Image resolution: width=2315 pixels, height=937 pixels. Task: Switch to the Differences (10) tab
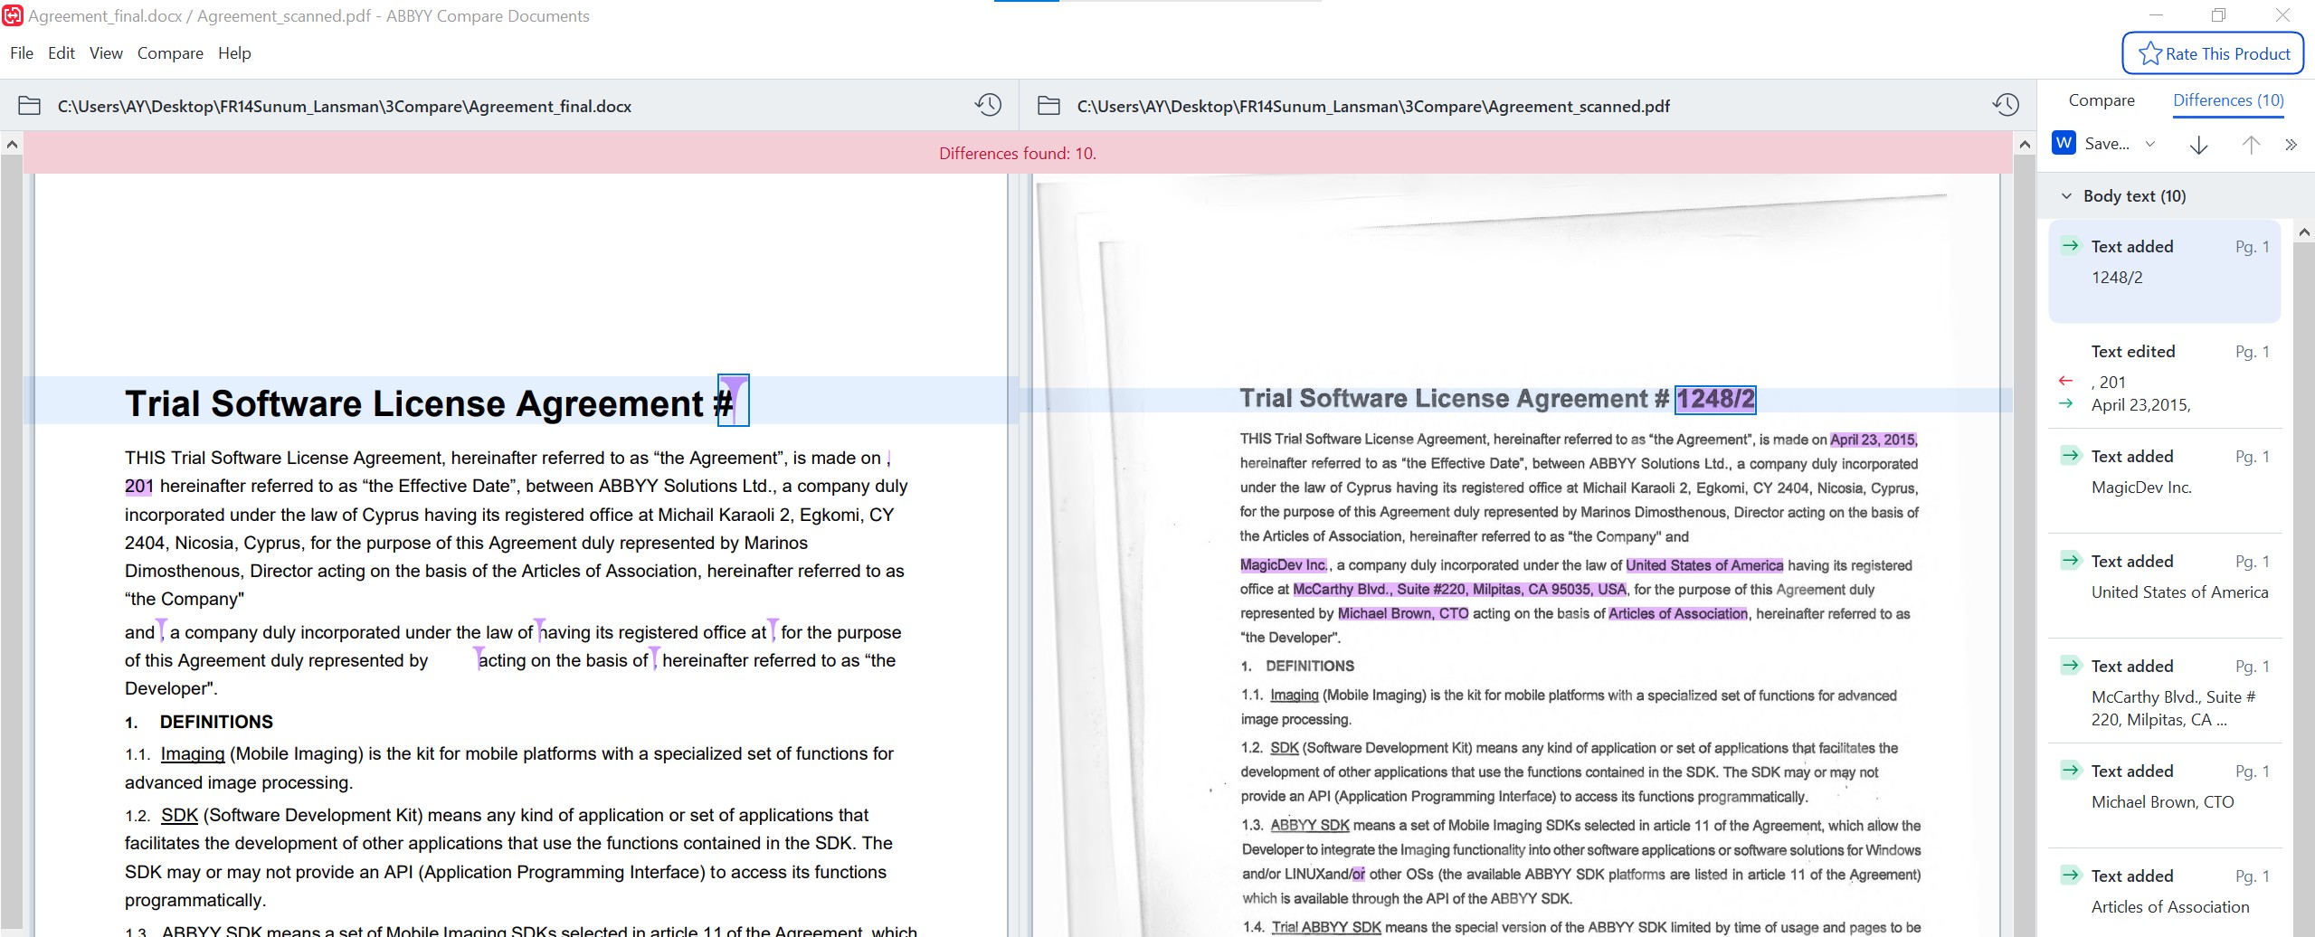(2228, 100)
